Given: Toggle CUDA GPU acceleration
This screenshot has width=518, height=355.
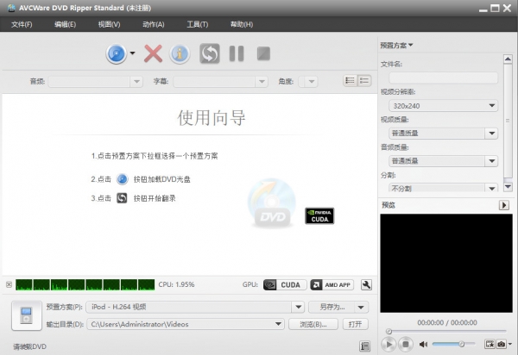Looking at the screenshot, I should pos(285,285).
